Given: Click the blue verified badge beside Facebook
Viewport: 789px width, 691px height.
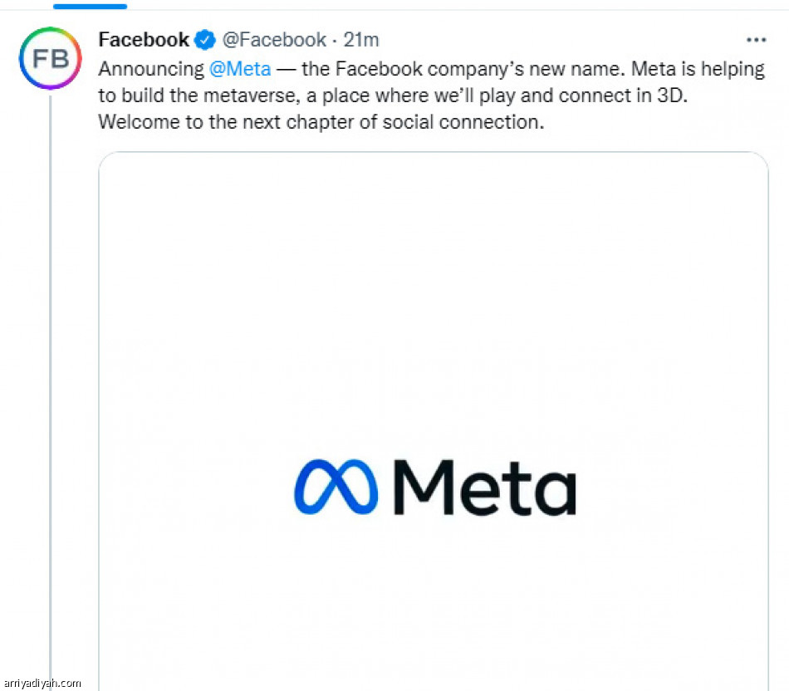Looking at the screenshot, I should [x=204, y=40].
